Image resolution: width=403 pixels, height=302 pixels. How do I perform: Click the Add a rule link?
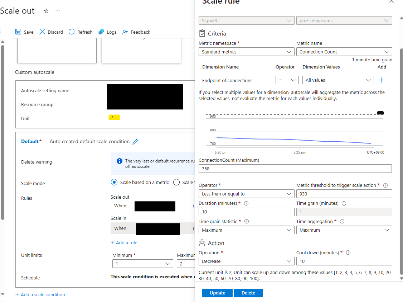pos(124,242)
